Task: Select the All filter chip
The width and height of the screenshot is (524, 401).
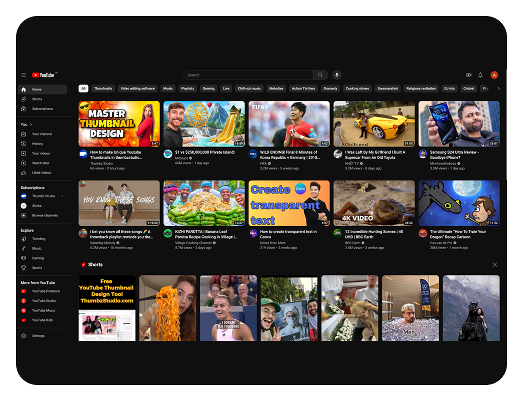Action: pos(83,89)
